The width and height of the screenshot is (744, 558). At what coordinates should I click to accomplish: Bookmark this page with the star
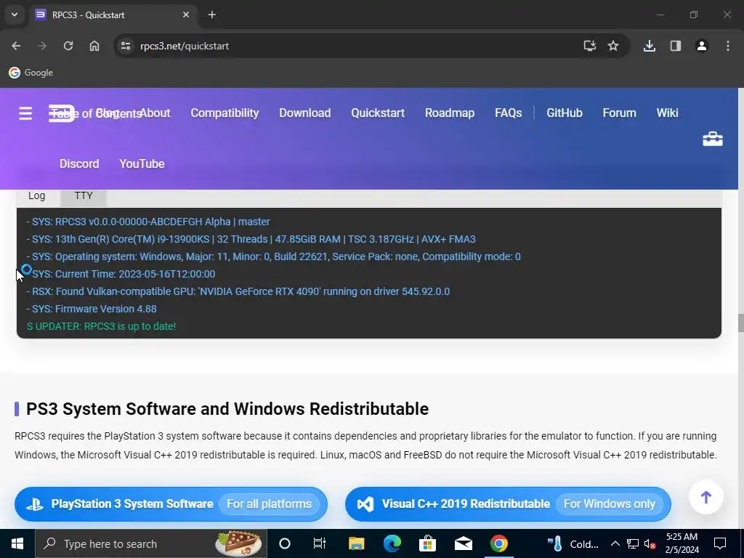pyautogui.click(x=613, y=46)
